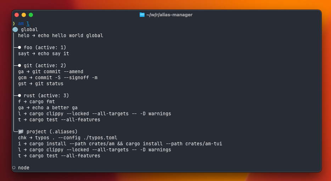Click the yellow prompt arrow icon
This screenshot has height=181, width=331.
14,23
